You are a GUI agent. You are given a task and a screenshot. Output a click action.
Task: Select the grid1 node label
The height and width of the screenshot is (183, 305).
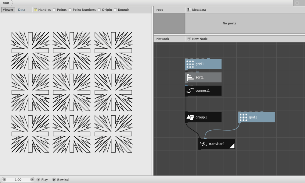(x=200, y=64)
